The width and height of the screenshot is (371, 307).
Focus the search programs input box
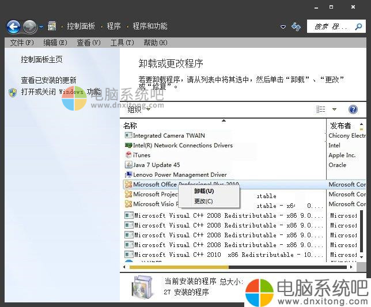330,26
